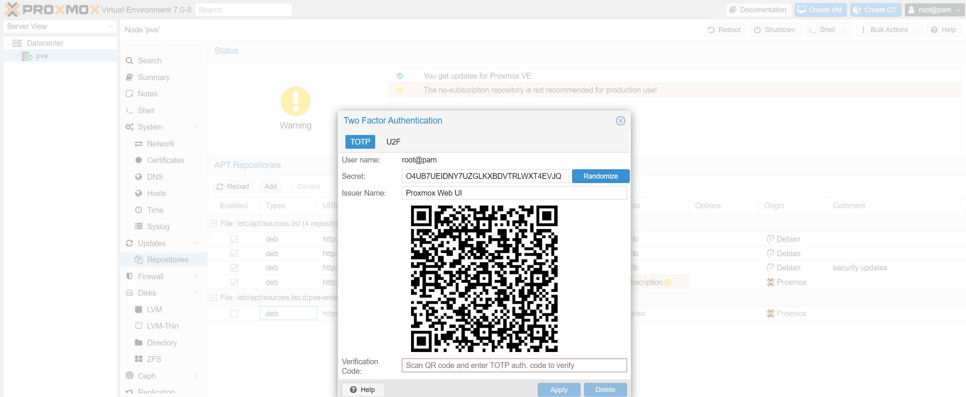This screenshot has width=966, height=397.
Task: Click the Disks drive icon
Action: tap(129, 293)
